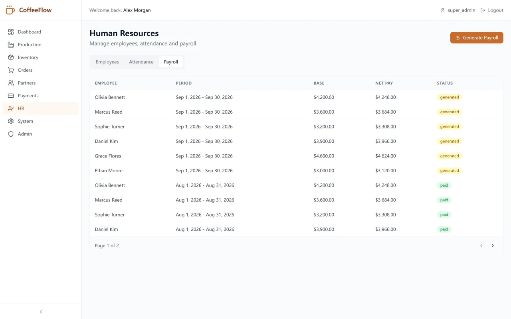The height and width of the screenshot is (319, 511).
Task: Click the $3,000.00 base pay value
Action: click(x=324, y=171)
